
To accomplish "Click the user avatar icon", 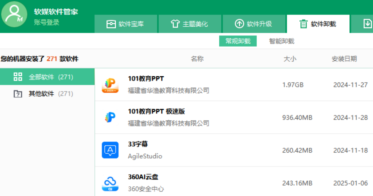I will (x=14, y=14).
